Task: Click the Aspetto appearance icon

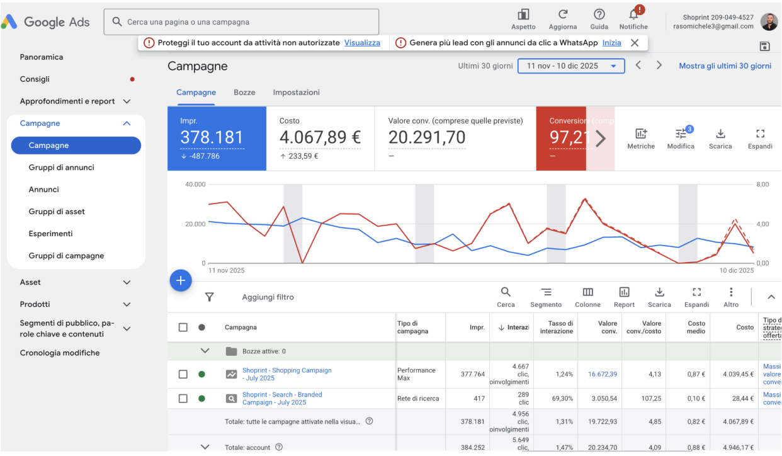Action: tap(523, 14)
